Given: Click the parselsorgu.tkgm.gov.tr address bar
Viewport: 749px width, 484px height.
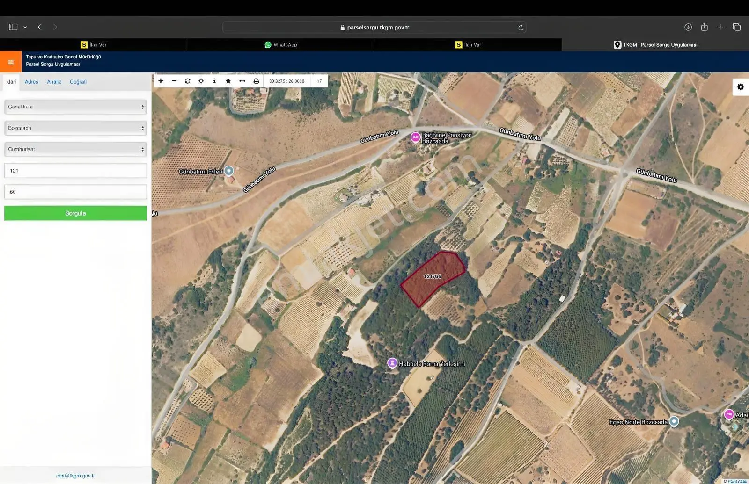Looking at the screenshot, I should pos(374,28).
